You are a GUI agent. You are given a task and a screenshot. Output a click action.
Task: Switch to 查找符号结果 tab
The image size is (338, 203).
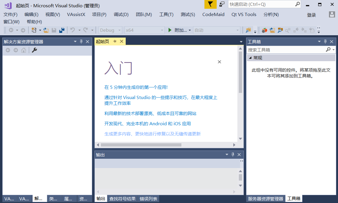122,199
